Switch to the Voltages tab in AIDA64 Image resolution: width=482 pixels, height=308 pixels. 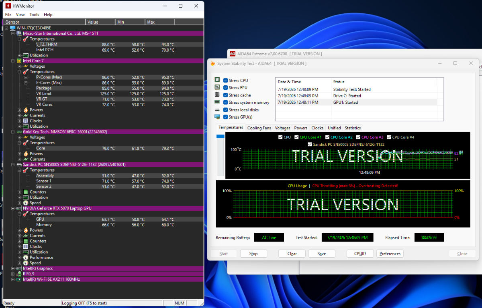coord(282,128)
